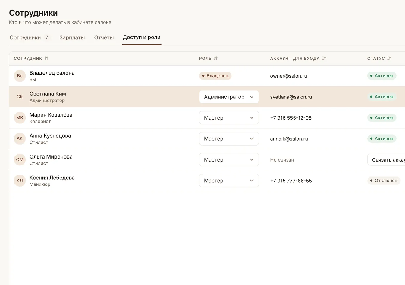The image size is (405, 285).
Task: Click the owner@salon.ru account cell
Action: pos(289,76)
